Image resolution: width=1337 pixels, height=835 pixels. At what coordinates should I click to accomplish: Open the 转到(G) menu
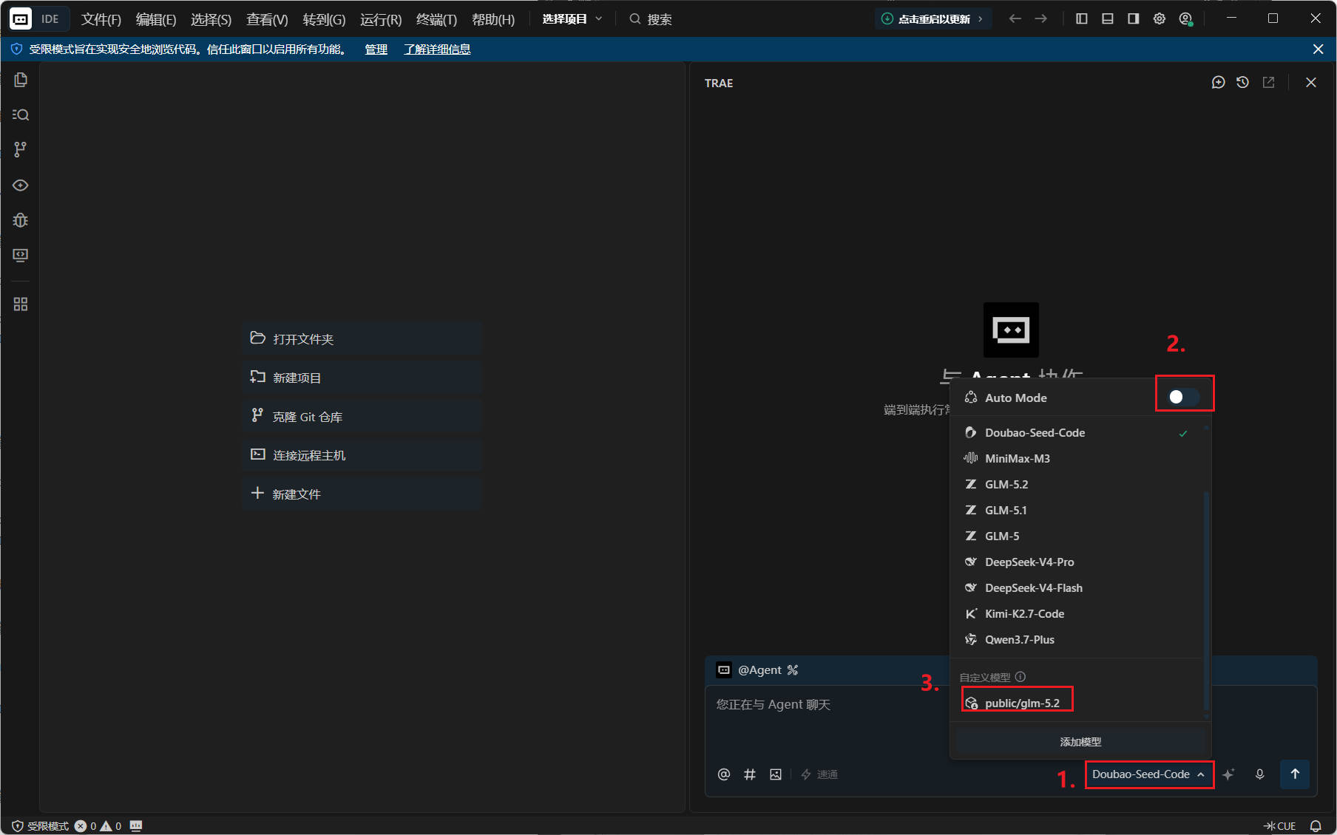click(x=324, y=19)
